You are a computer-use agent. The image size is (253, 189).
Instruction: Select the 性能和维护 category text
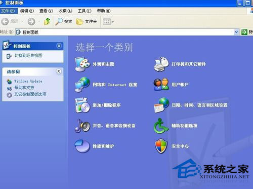(103, 146)
